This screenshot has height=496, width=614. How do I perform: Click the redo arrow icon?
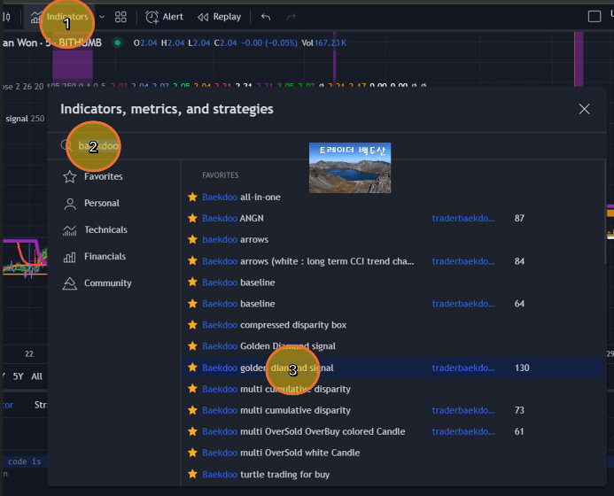[x=291, y=17]
